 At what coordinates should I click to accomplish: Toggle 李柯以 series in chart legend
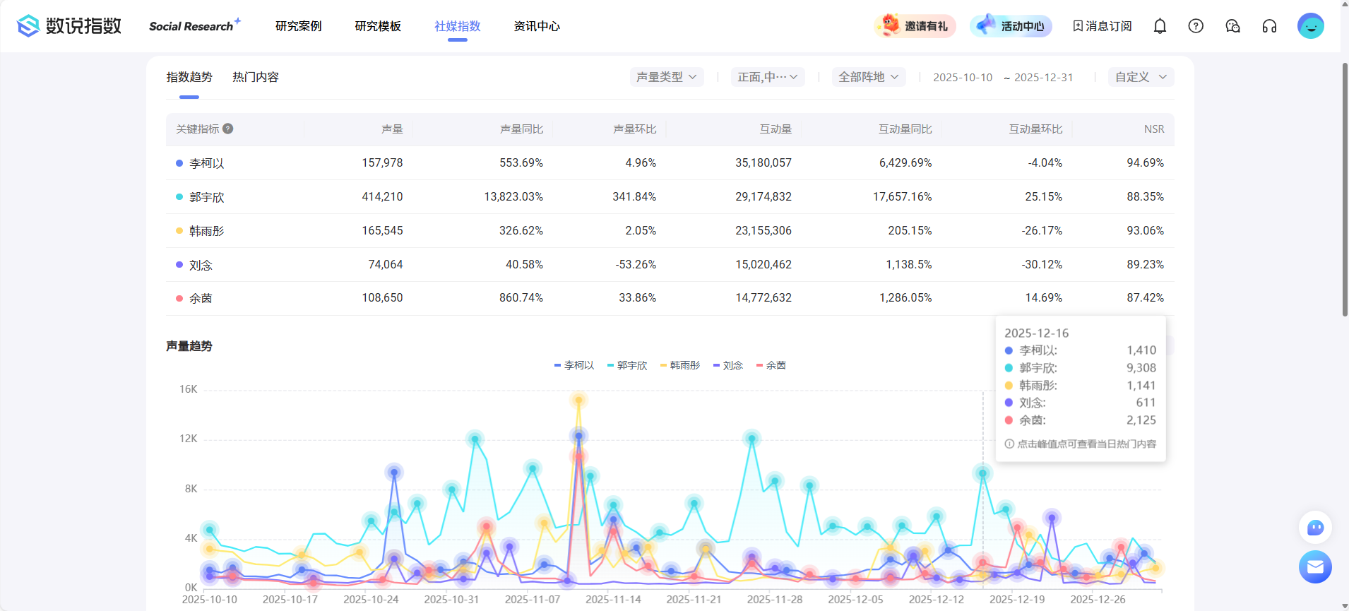tap(574, 365)
